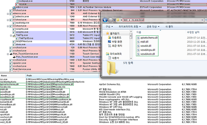Open the 구성 menu in Explorer
This screenshot has height=125, width=207.
(109, 26)
